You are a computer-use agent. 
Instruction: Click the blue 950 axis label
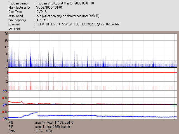tap(5, 119)
